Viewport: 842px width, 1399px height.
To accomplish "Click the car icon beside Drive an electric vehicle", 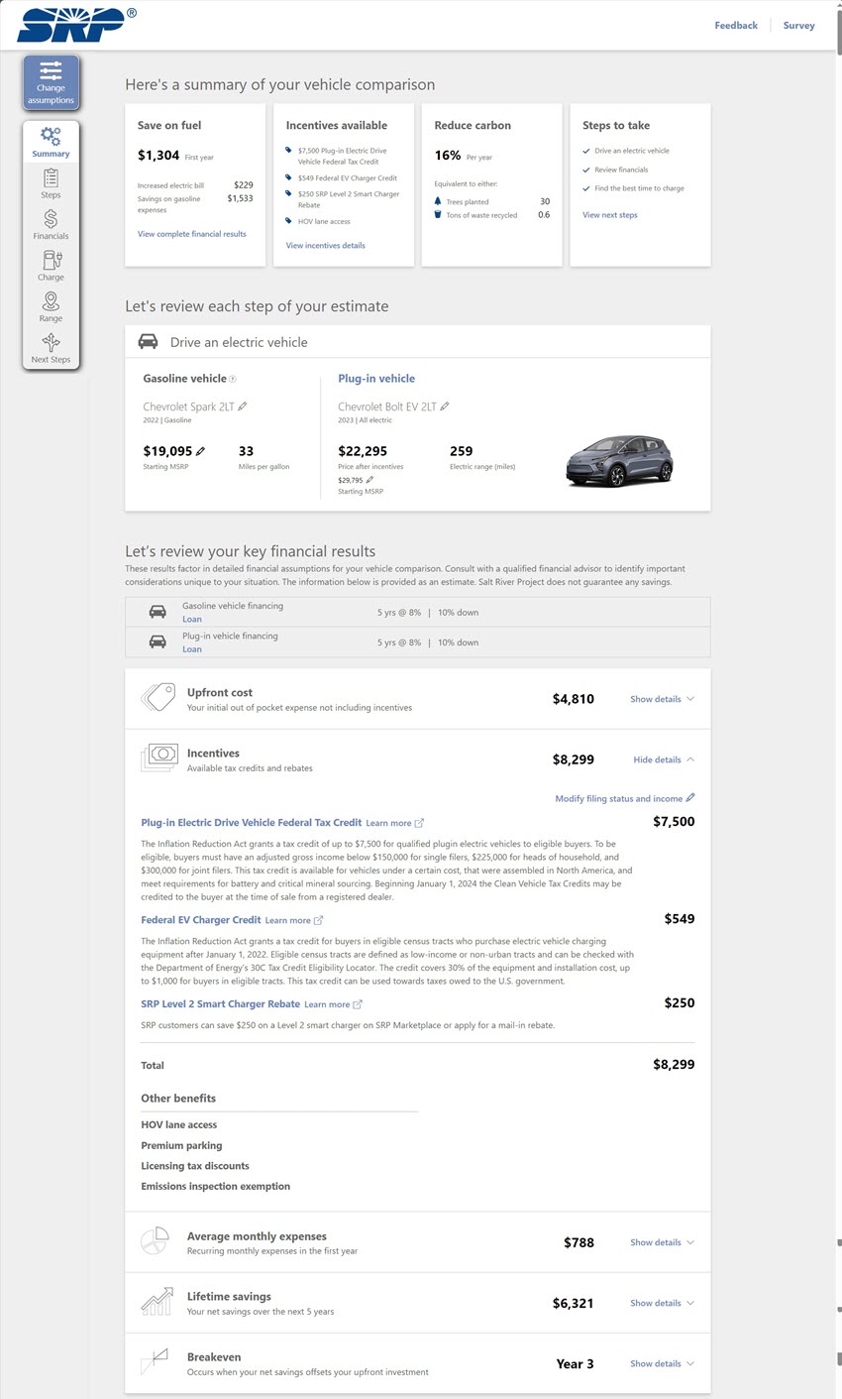I will tap(149, 340).
